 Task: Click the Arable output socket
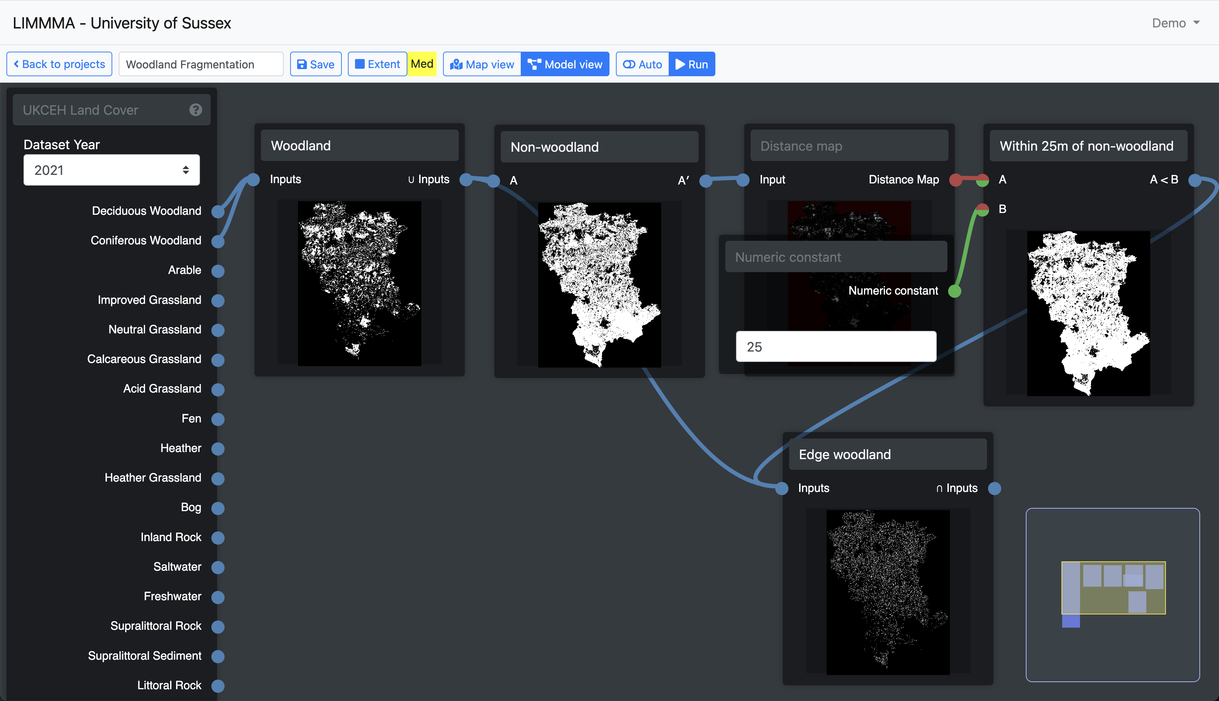(218, 271)
